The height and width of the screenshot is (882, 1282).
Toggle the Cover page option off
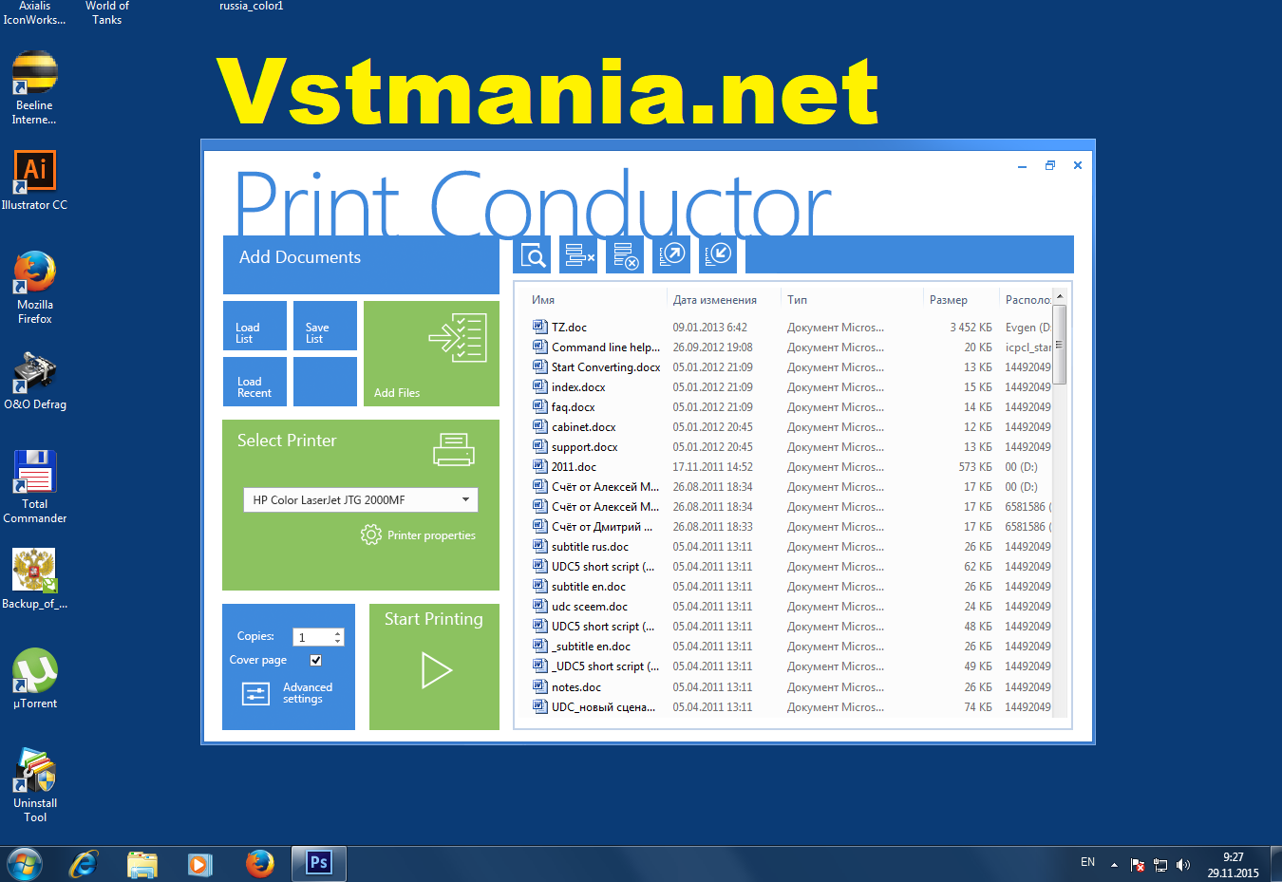(316, 659)
